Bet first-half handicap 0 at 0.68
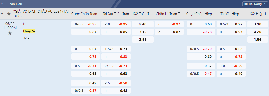The height and width of the screenshot is (96, 269). [201, 24]
